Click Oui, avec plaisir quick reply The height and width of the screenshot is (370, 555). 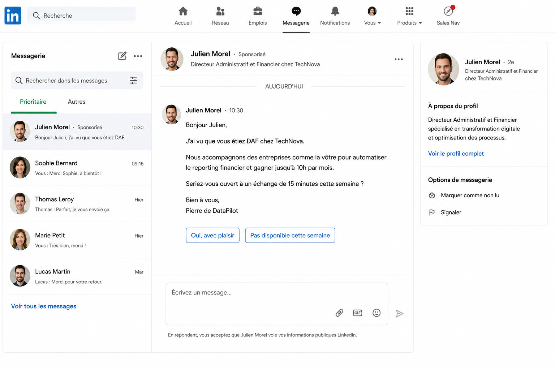click(212, 235)
